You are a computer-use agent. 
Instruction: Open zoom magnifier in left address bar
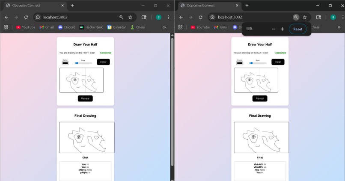(121, 17)
